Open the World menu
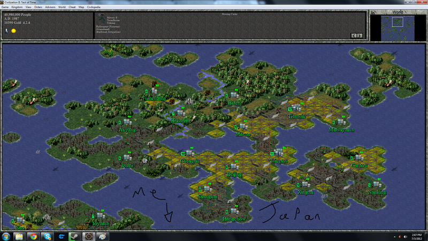Viewport: 428px width, 241px height. (x=62, y=7)
